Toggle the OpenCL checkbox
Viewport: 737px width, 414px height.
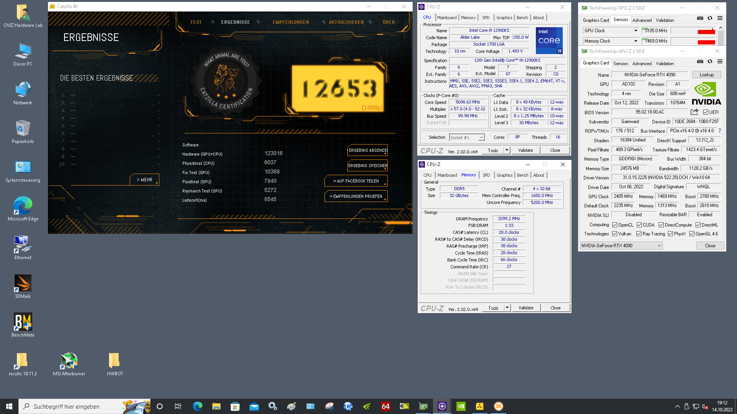(615, 225)
